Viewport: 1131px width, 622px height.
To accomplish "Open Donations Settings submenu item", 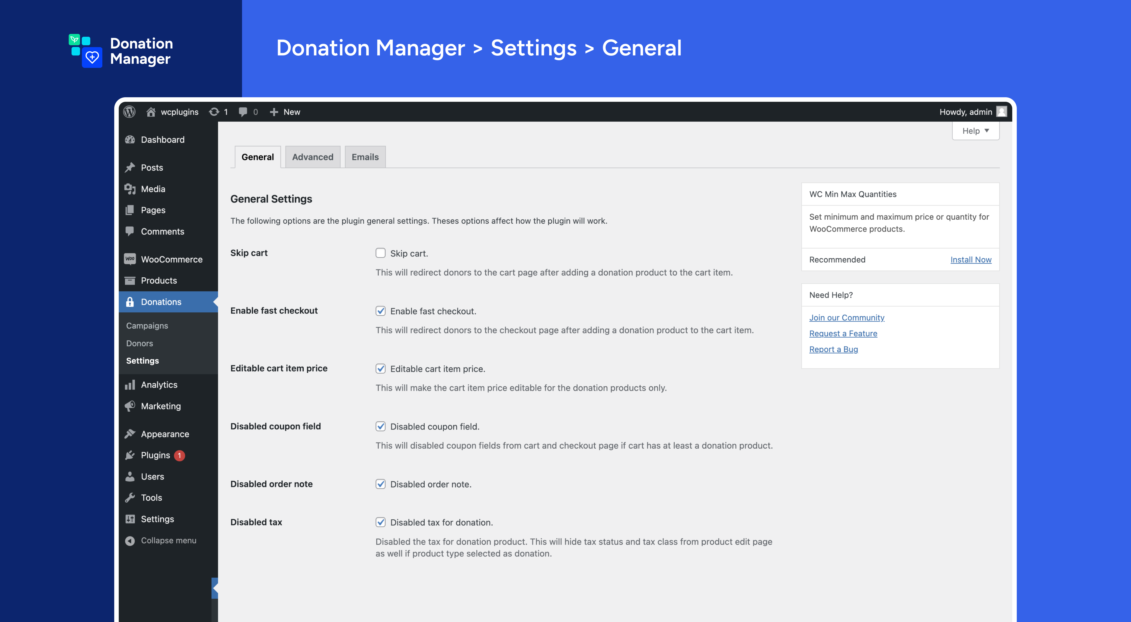I will click(x=142, y=360).
